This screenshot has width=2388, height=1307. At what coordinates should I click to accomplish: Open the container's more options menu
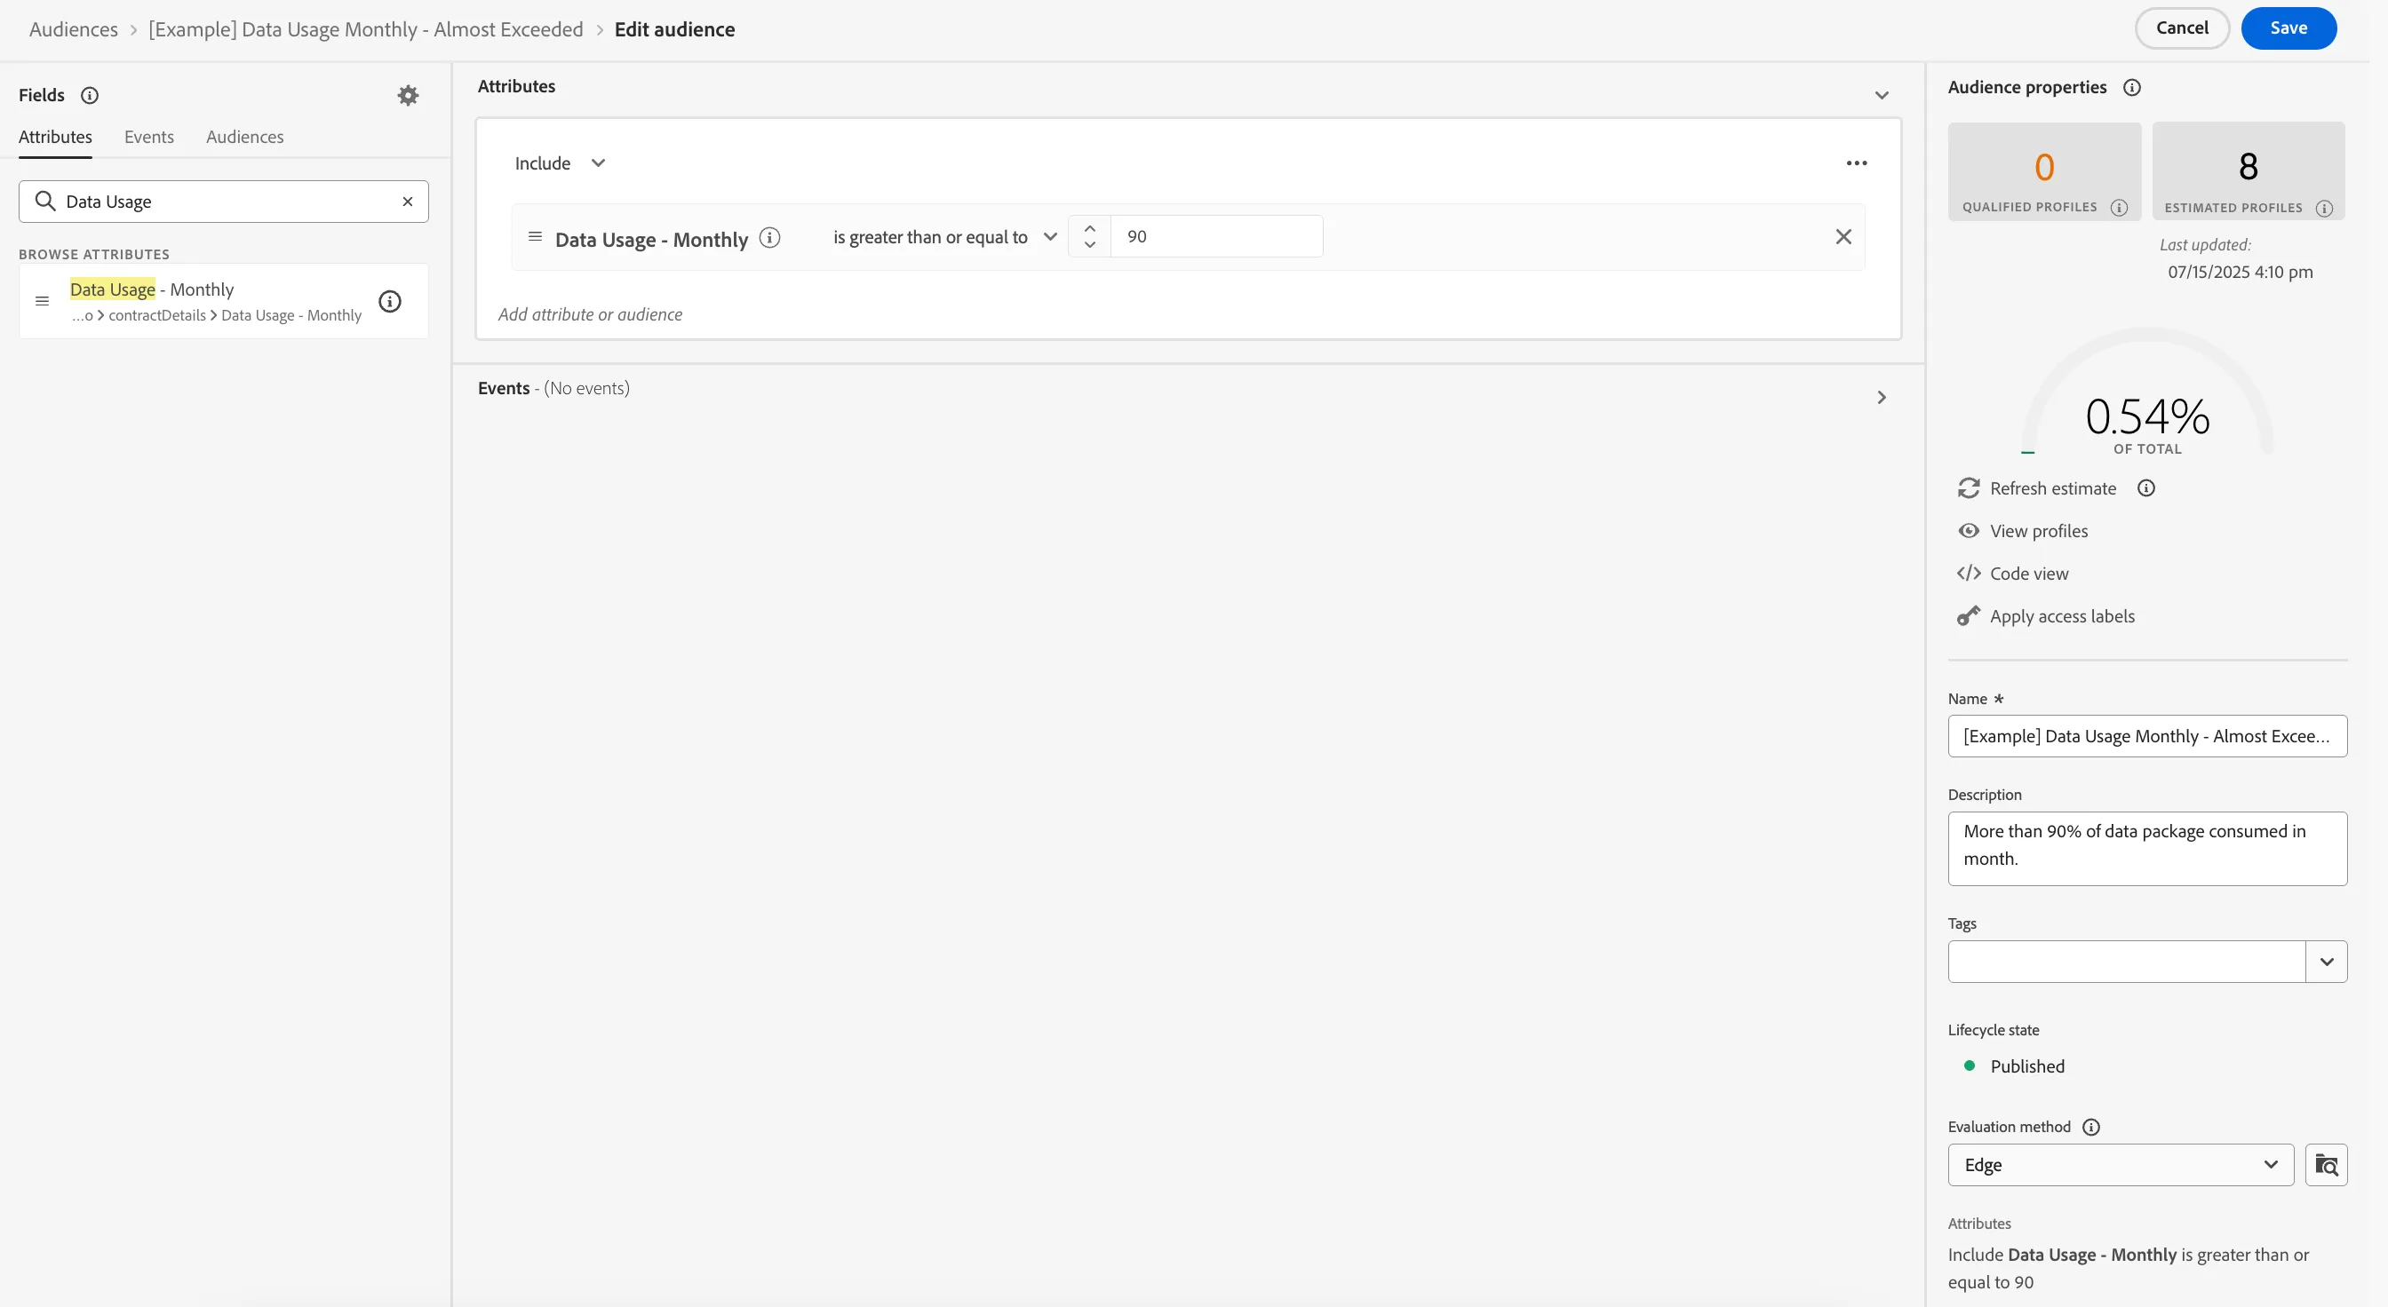pyautogui.click(x=1856, y=163)
